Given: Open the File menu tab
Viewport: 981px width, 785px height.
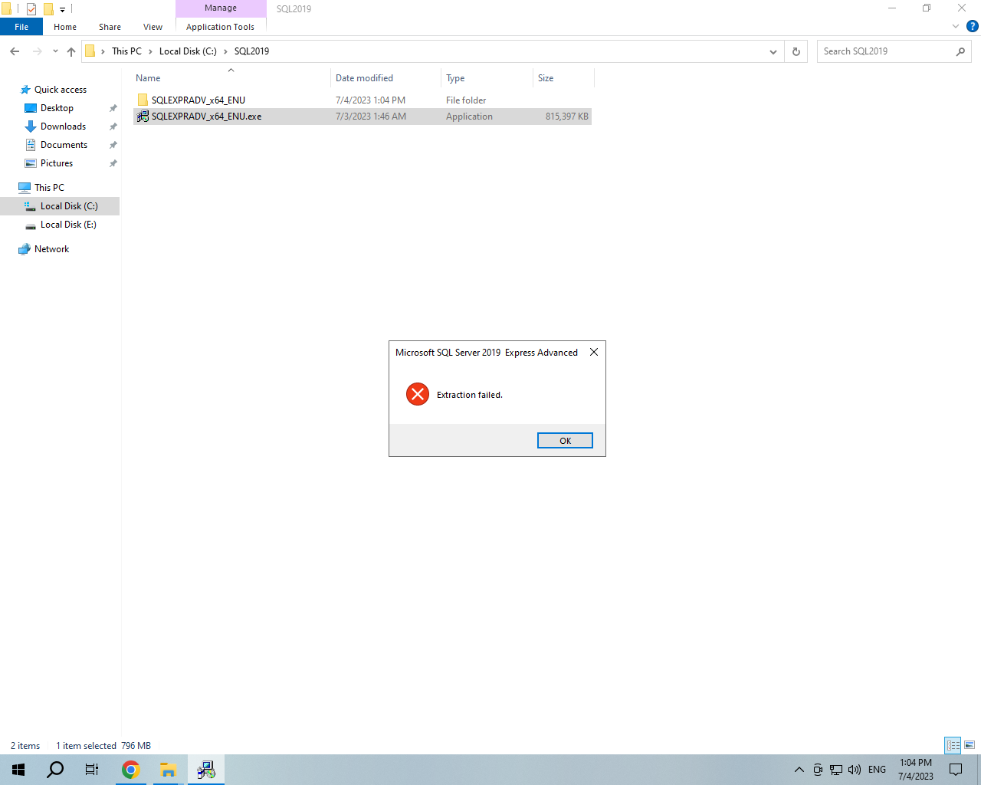Looking at the screenshot, I should [21, 27].
